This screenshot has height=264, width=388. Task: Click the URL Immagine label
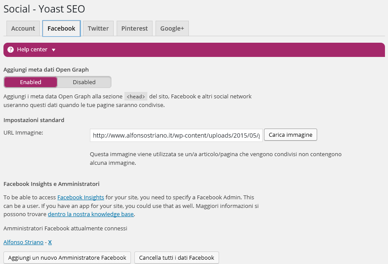[x=23, y=132]
